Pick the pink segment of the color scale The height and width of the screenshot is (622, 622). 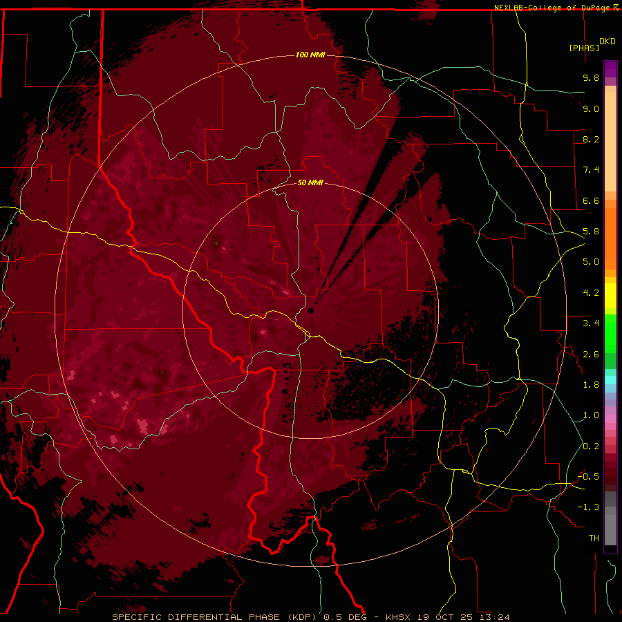[x=610, y=419]
